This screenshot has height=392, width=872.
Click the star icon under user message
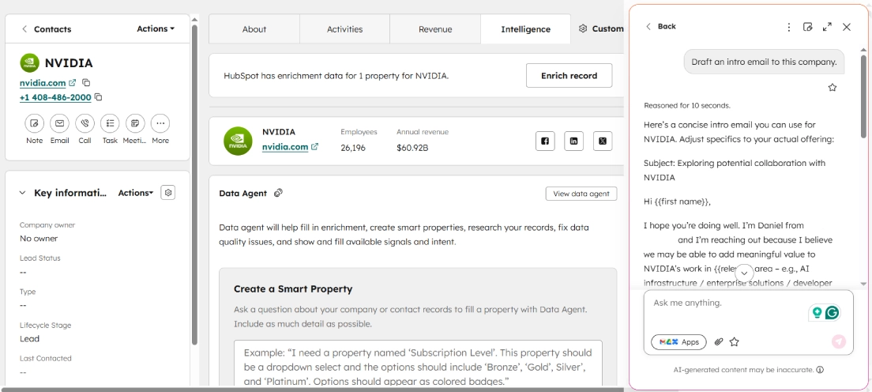click(x=832, y=88)
